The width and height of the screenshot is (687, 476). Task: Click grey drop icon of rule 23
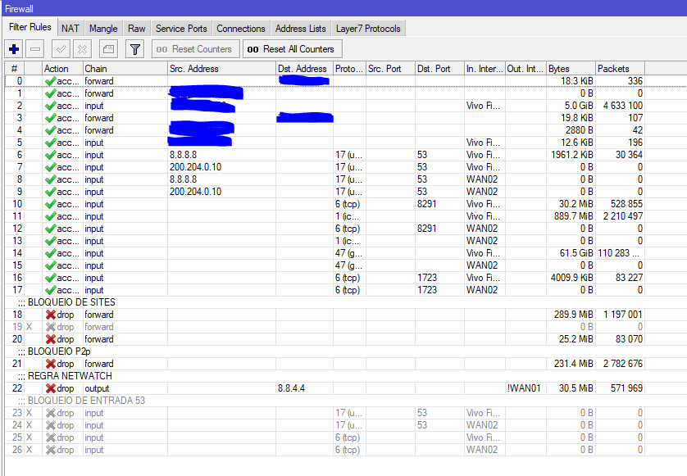click(51, 412)
